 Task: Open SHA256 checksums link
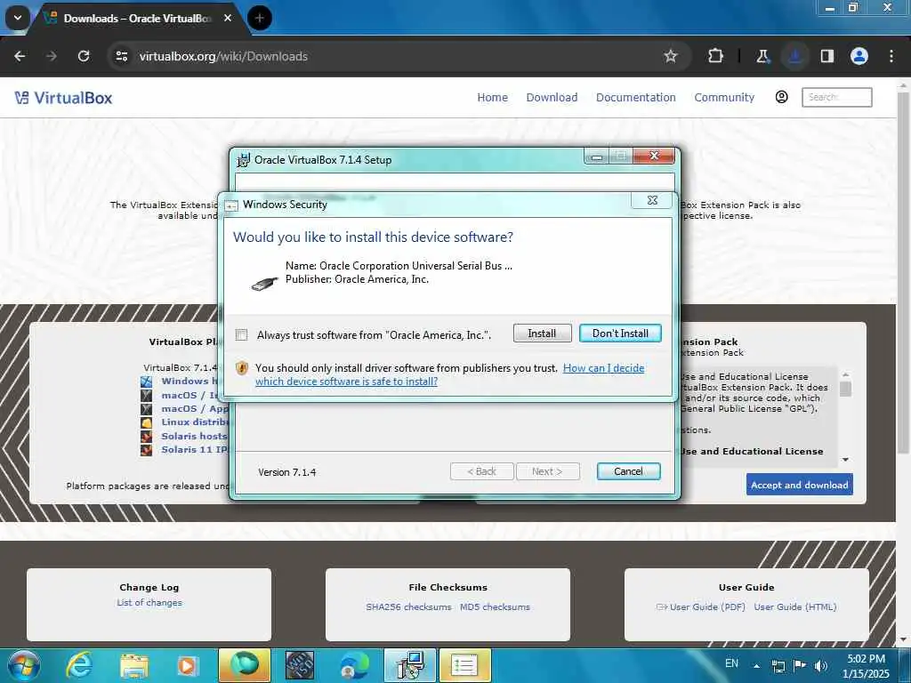(x=408, y=607)
